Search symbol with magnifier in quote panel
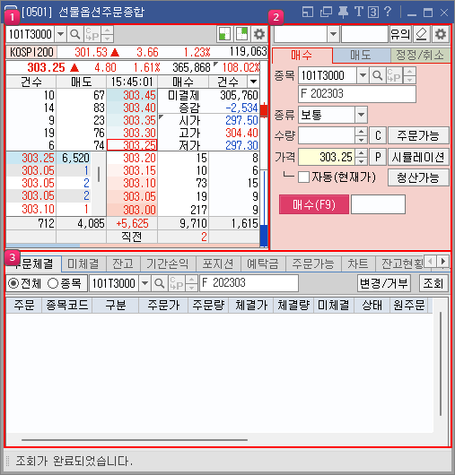 (74, 34)
